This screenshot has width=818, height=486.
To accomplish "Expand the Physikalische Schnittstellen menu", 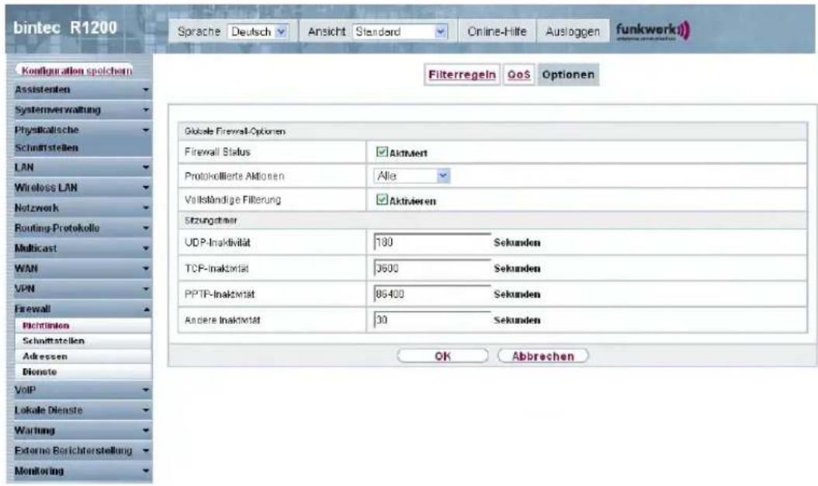I will (x=81, y=138).
